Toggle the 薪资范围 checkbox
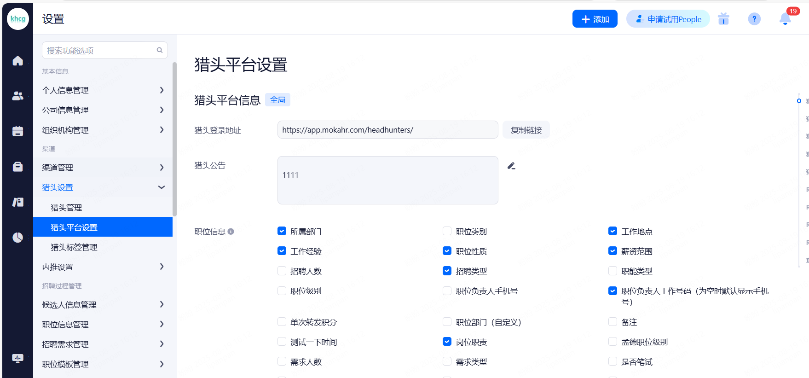Image resolution: width=809 pixels, height=378 pixels. [x=613, y=251]
